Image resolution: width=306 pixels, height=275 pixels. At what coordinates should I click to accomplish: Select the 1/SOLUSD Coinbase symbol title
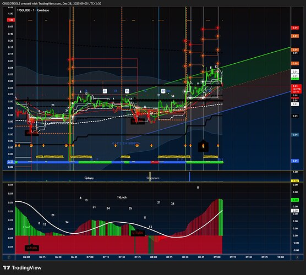point(33,10)
